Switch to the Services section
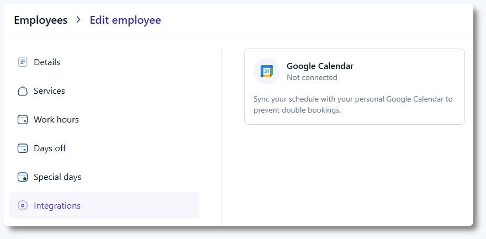The height and width of the screenshot is (239, 486). (49, 91)
